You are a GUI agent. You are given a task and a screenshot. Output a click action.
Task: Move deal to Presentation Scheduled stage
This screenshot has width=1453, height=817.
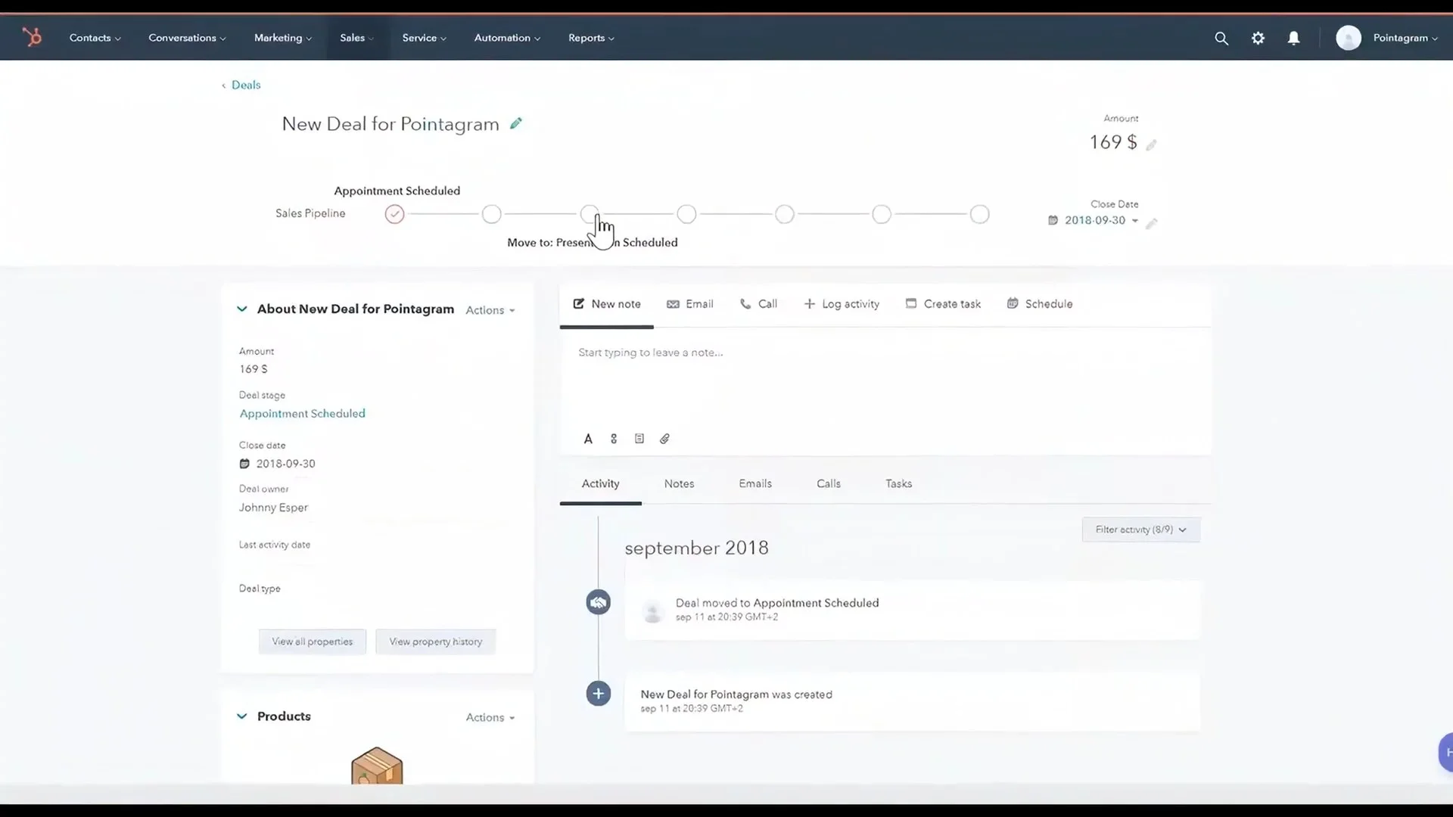[590, 214]
